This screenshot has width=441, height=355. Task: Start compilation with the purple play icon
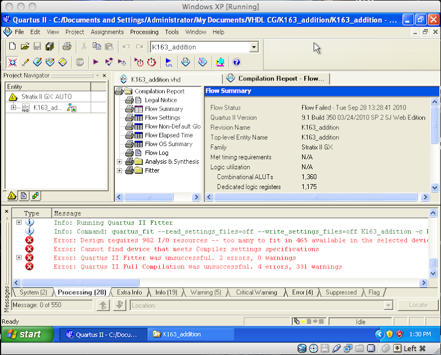point(96,62)
